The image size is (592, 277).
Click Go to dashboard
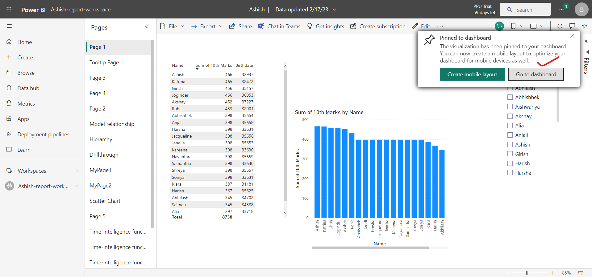[x=536, y=74]
